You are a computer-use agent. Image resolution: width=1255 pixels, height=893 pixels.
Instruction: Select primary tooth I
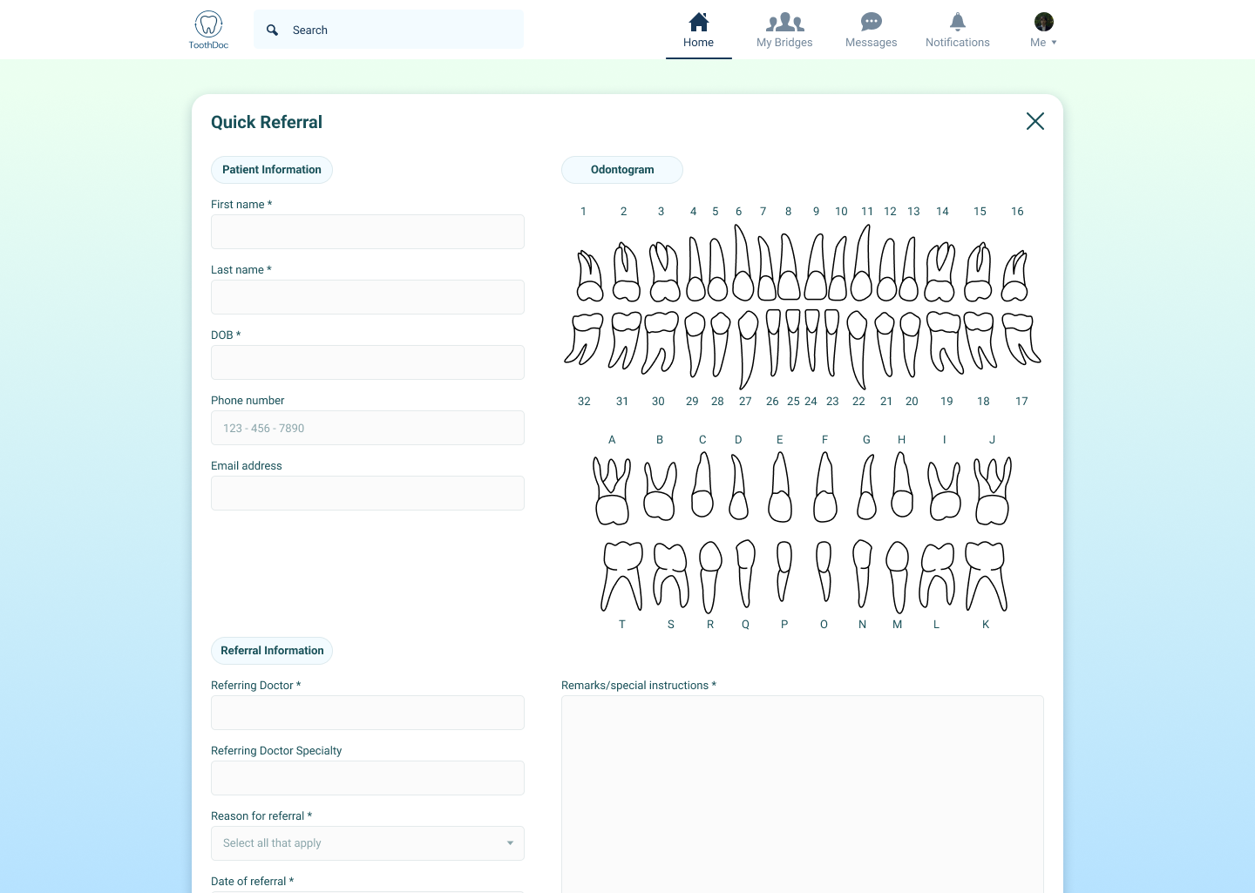coord(944,491)
